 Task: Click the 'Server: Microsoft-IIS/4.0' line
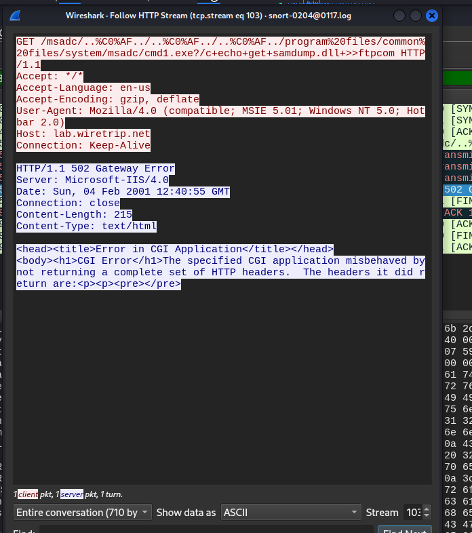(x=92, y=180)
